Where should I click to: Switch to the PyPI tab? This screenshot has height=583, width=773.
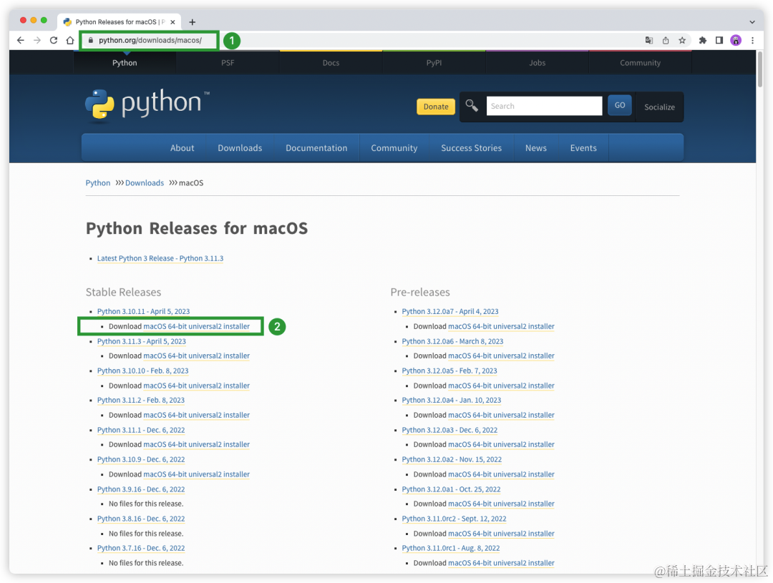pos(434,63)
